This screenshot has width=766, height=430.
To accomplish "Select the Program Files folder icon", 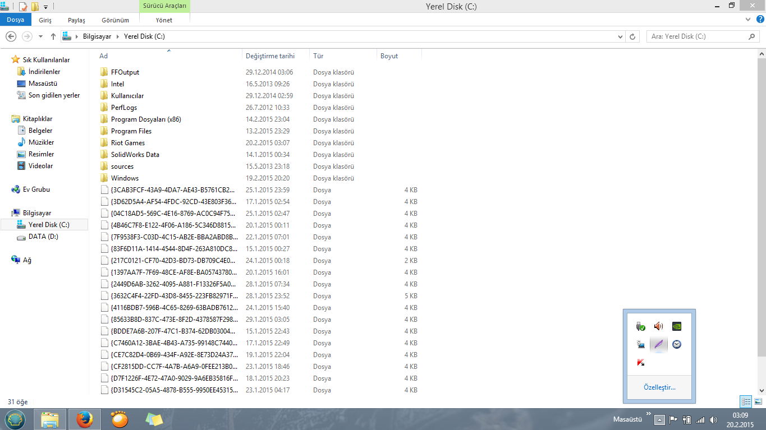I will point(104,131).
